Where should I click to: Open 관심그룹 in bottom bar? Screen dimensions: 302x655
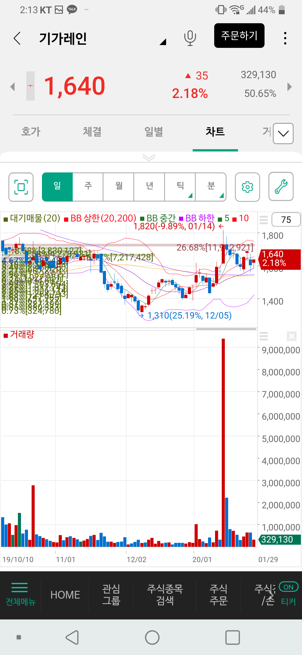pyautogui.click(x=111, y=595)
